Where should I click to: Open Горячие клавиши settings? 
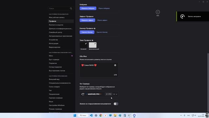pos(61,98)
